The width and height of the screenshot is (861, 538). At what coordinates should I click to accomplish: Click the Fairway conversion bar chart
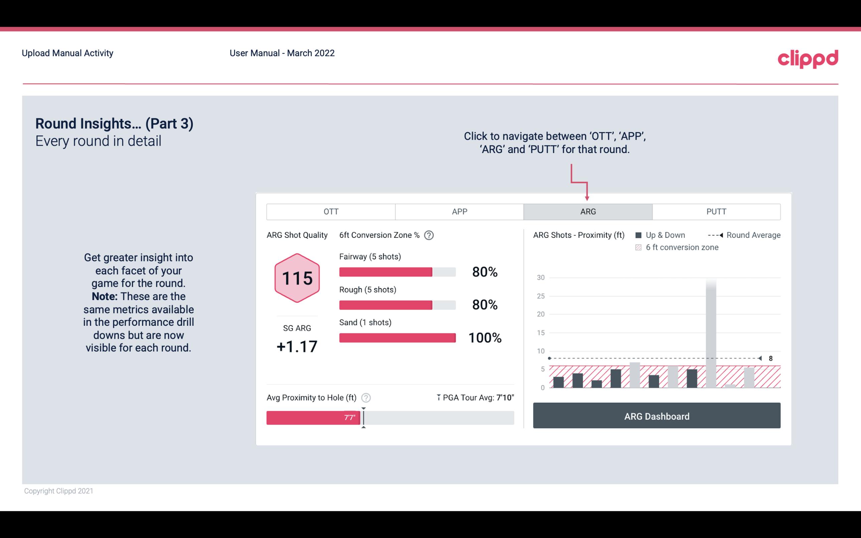point(397,271)
